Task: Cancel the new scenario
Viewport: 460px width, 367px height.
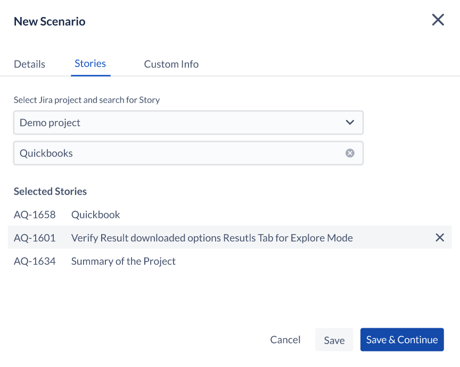Action: click(285, 340)
